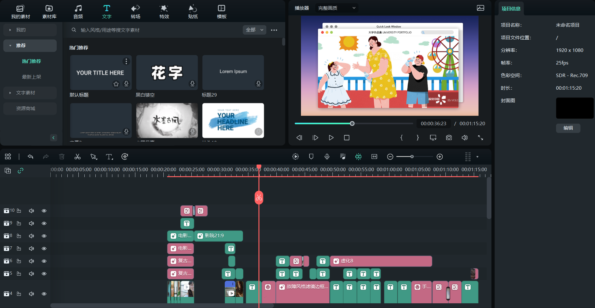
Task: Hide track 6 using the eye toggle
Action: [44, 261]
